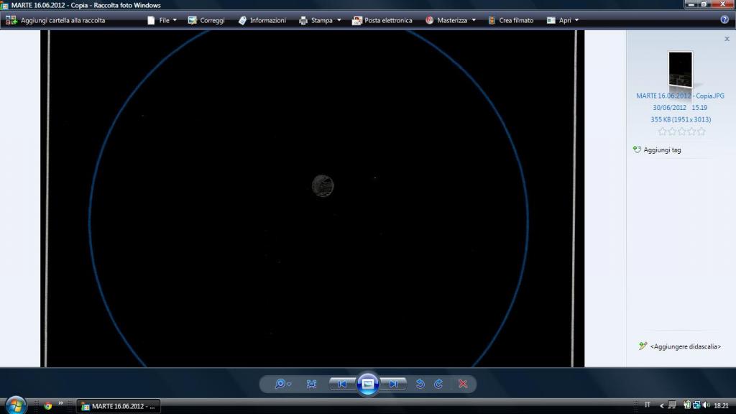Go to previous photo
Image resolution: width=736 pixels, height=414 pixels.
point(342,384)
